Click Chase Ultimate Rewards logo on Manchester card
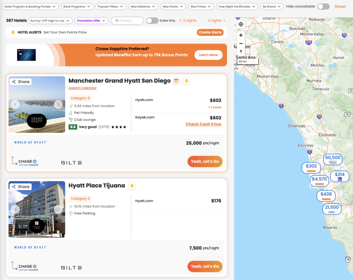The height and width of the screenshot is (280, 353). [x=28, y=162]
